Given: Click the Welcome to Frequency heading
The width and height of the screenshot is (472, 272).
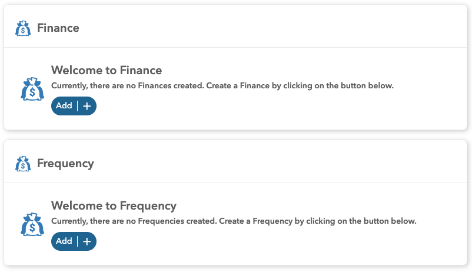Looking at the screenshot, I should pyautogui.click(x=114, y=206).
